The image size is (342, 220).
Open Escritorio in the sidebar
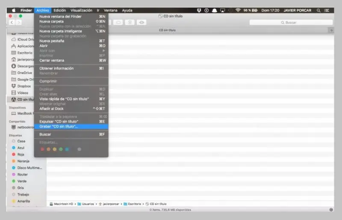click(x=22, y=53)
